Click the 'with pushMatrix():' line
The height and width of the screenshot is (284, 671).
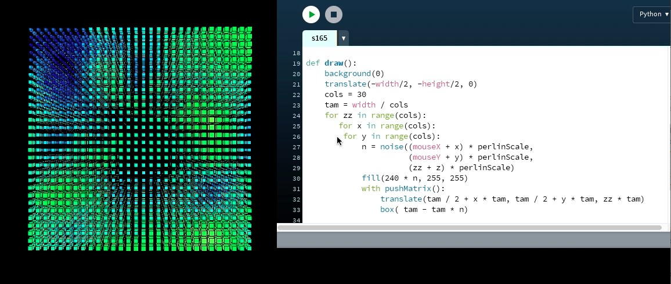pyautogui.click(x=402, y=189)
